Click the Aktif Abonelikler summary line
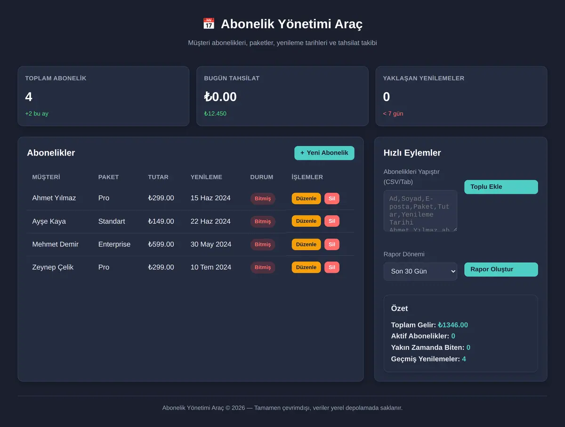 point(423,336)
